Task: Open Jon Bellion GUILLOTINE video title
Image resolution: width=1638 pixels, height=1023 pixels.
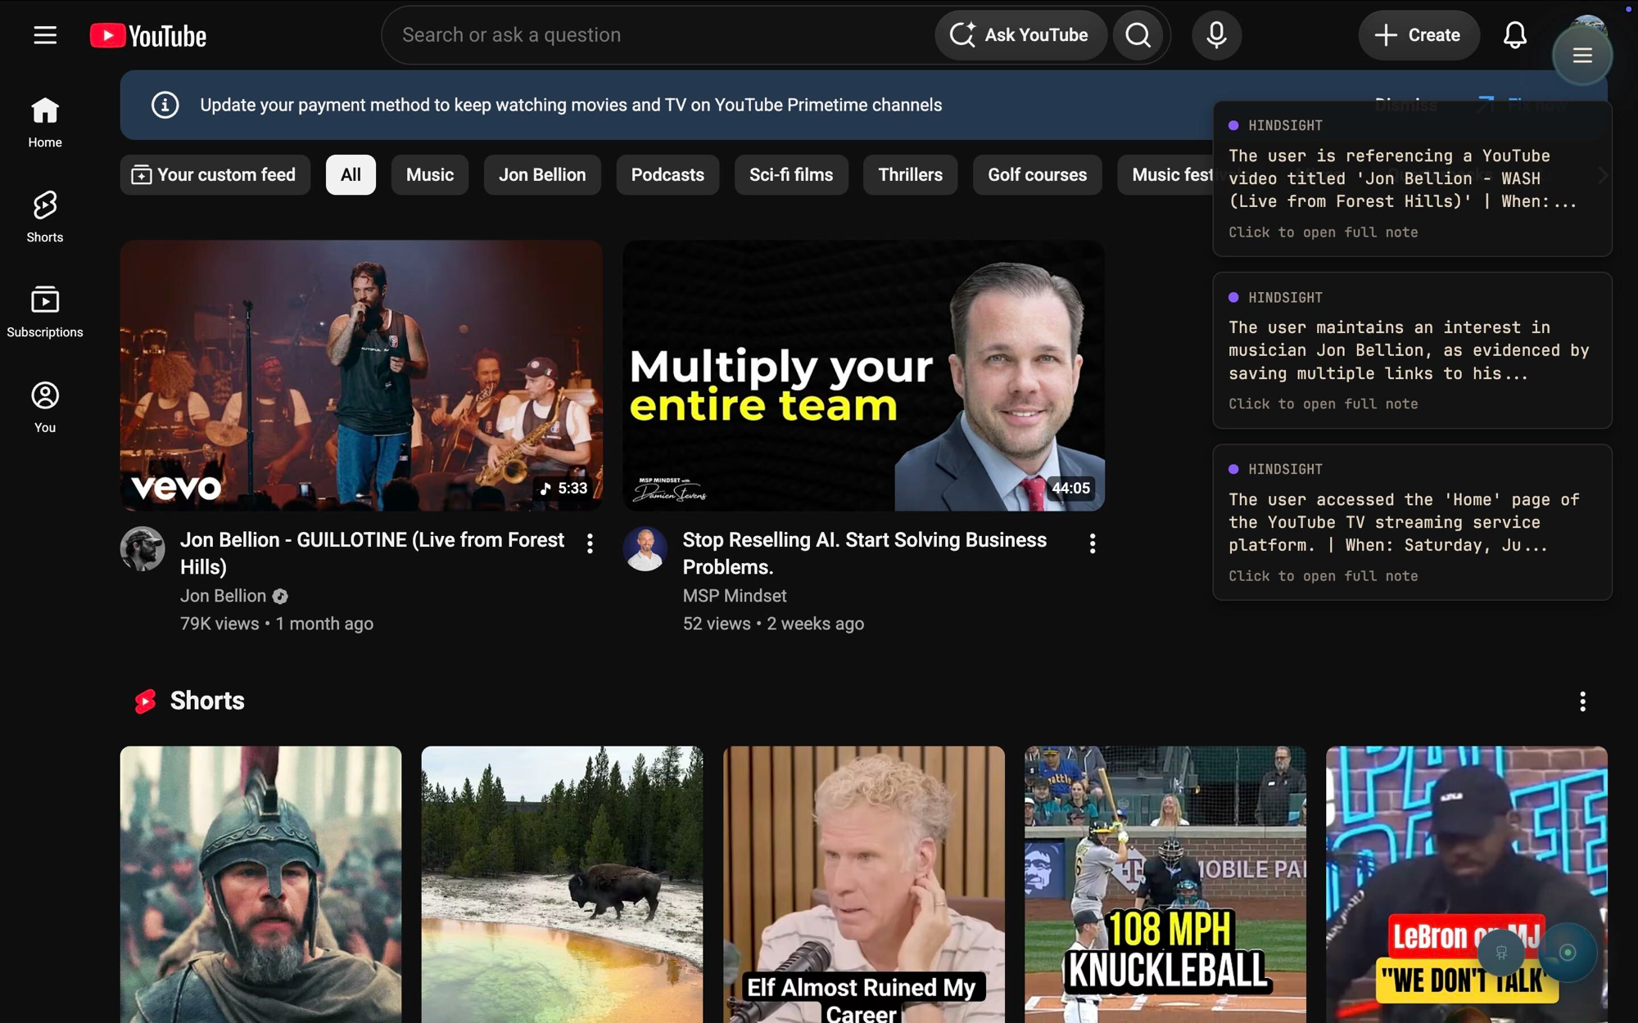Action: (x=373, y=553)
